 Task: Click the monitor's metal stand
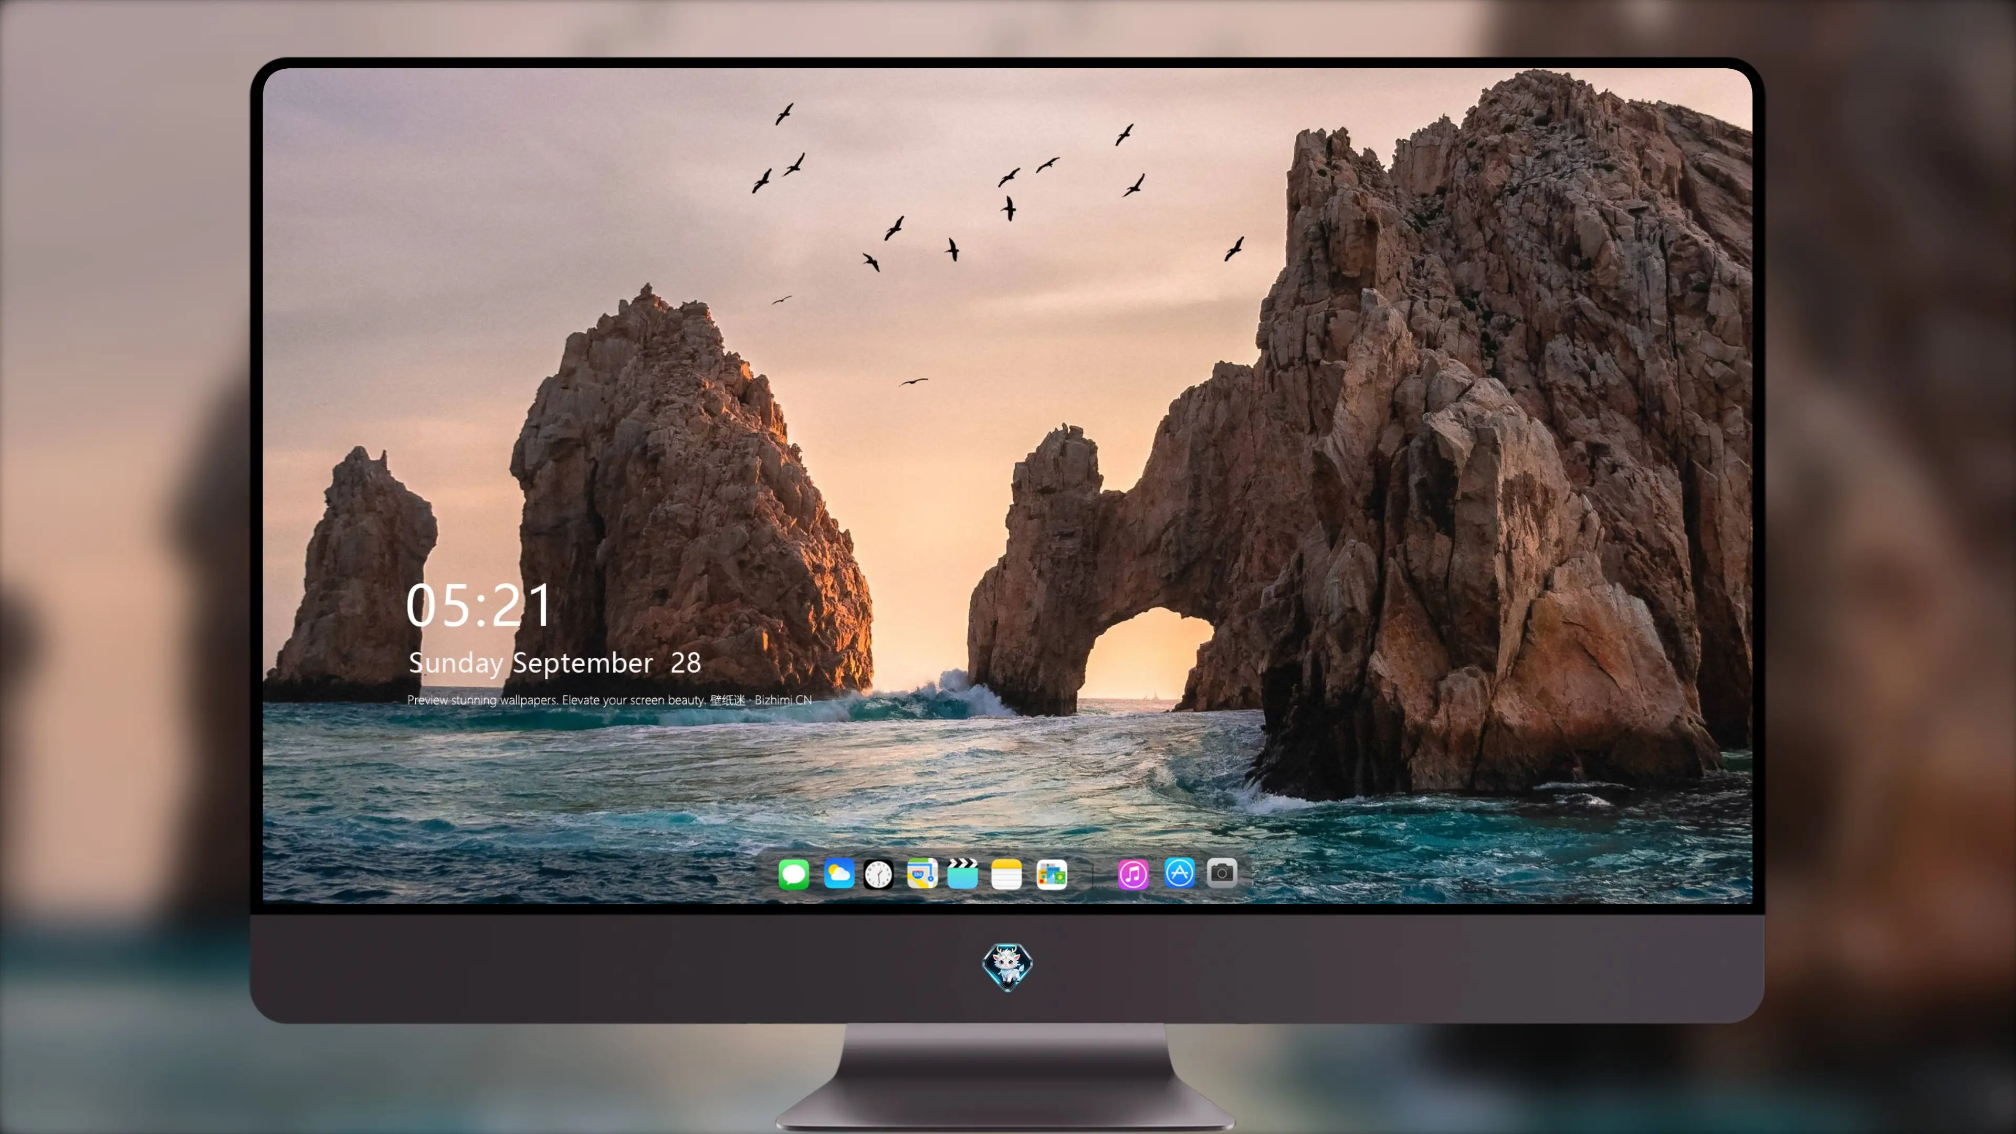pos(1006,1076)
